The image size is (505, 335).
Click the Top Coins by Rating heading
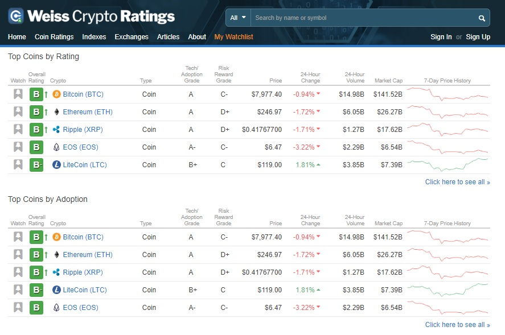43,57
